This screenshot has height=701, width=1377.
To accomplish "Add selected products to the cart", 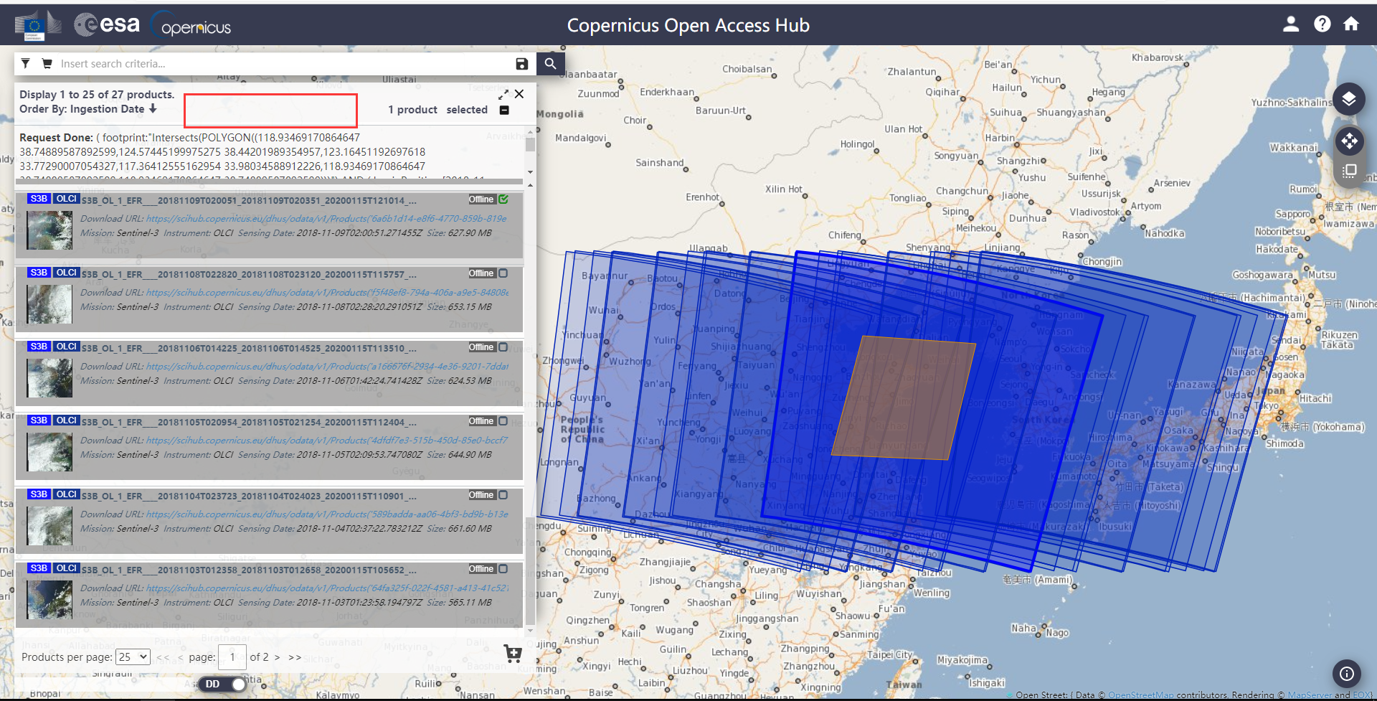I will [x=513, y=652].
